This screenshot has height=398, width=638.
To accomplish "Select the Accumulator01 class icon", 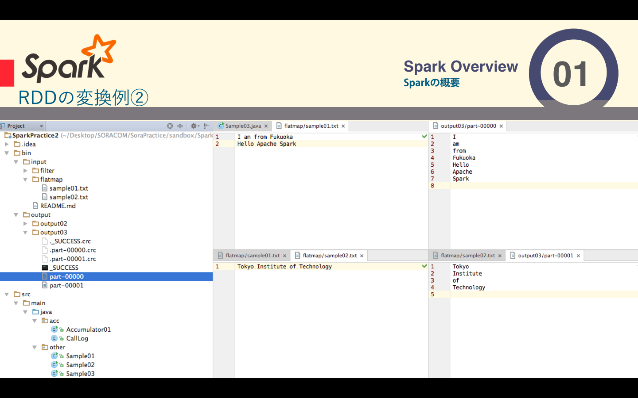I will pos(55,329).
